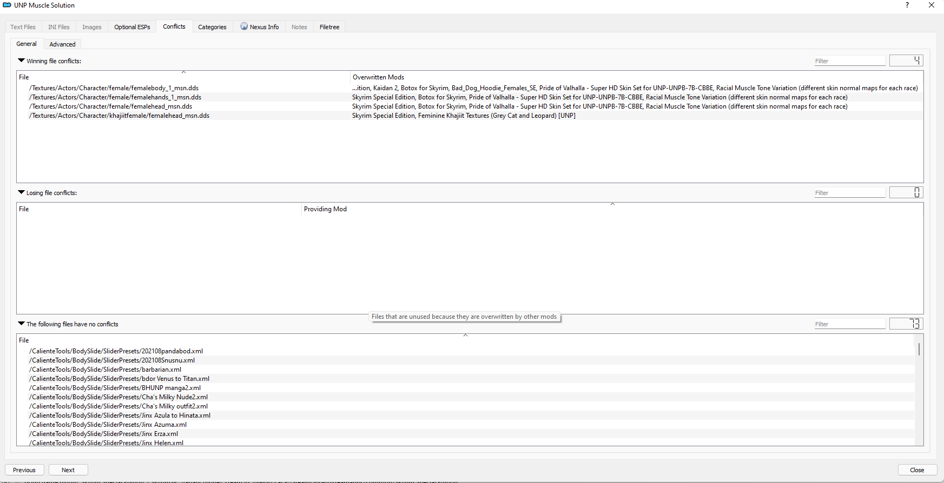Image resolution: width=944 pixels, height=483 pixels.
Task: Sort losing conflicts by Providing Mod header
Action: 612,209
